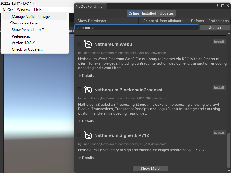Choose Manage NuGet Packages menu entry
231x173 pixels.
click(x=35, y=17)
